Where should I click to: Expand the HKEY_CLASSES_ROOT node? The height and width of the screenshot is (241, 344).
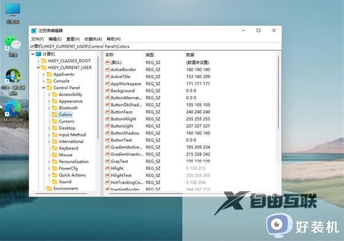click(38, 61)
